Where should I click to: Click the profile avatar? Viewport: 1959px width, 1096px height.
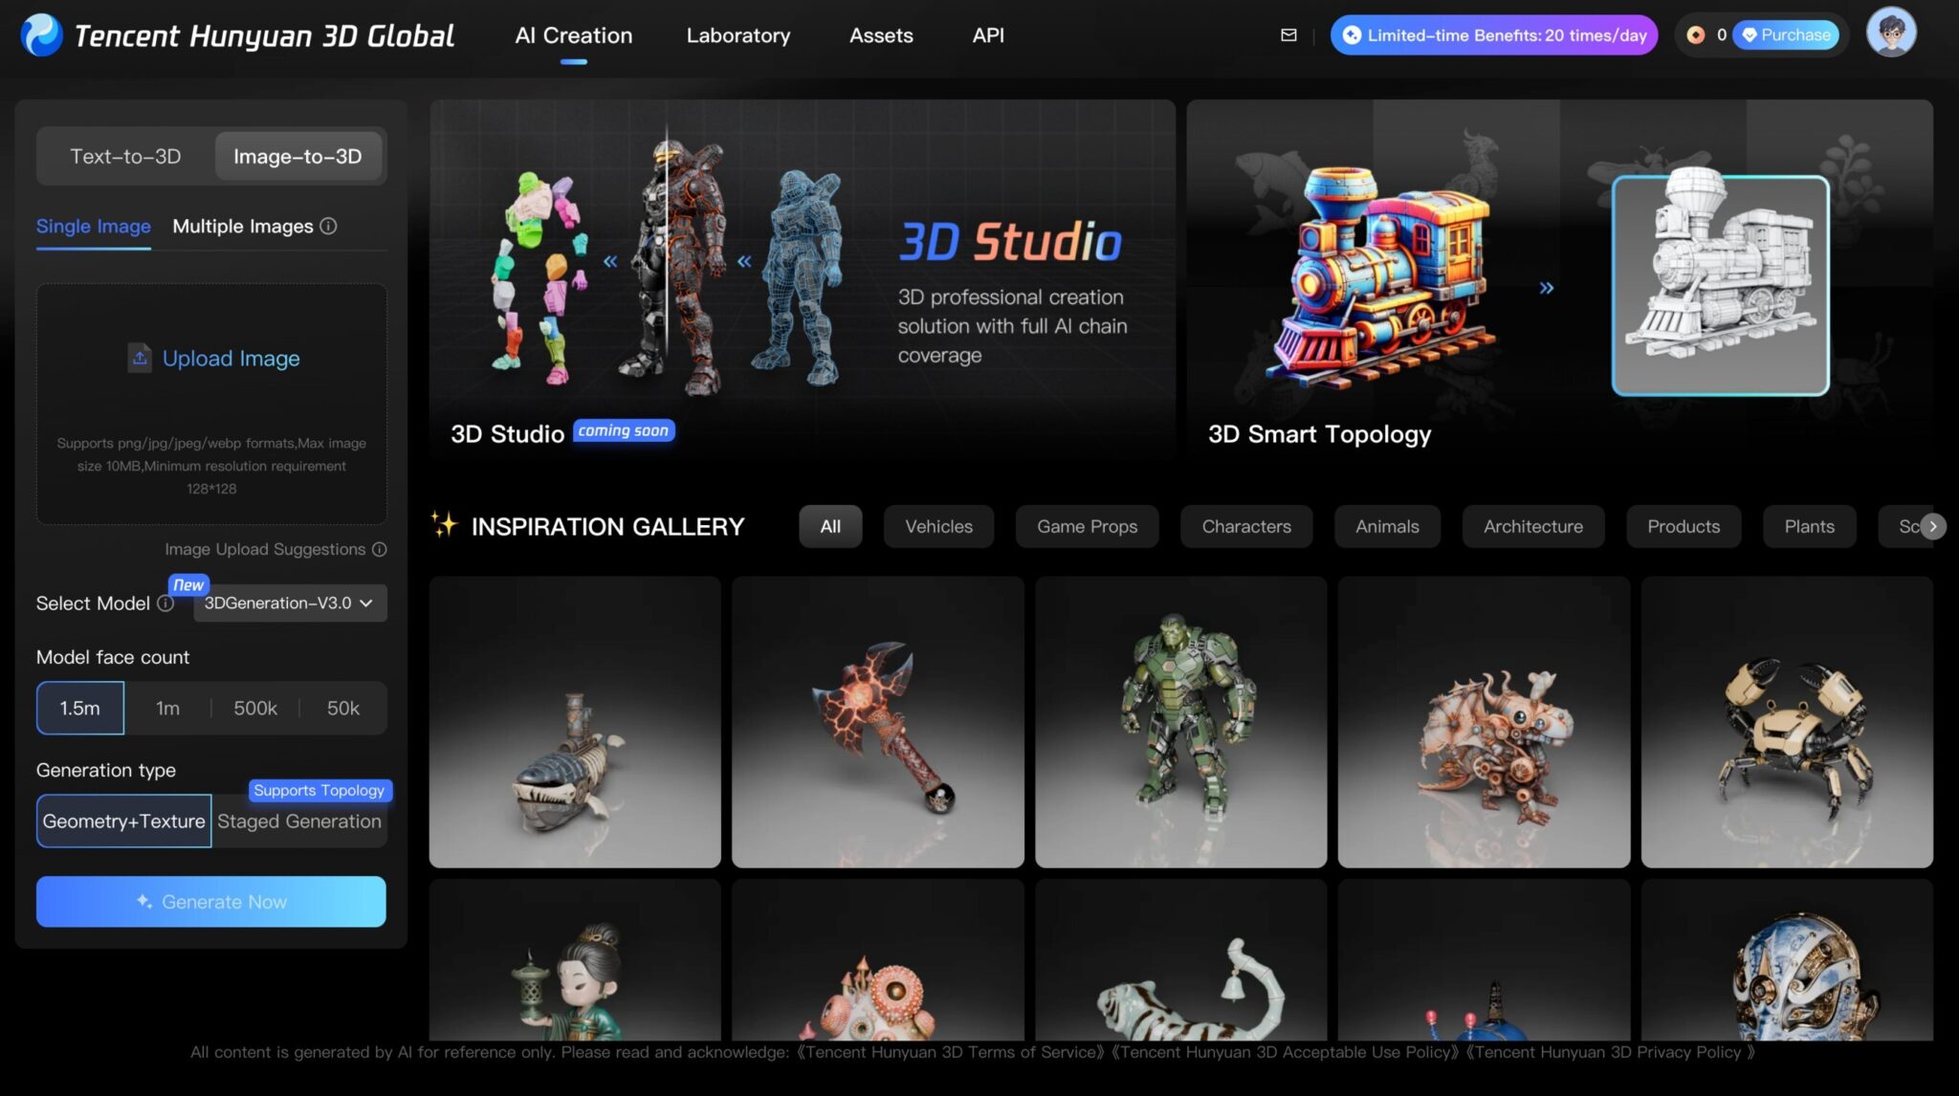click(x=1891, y=32)
